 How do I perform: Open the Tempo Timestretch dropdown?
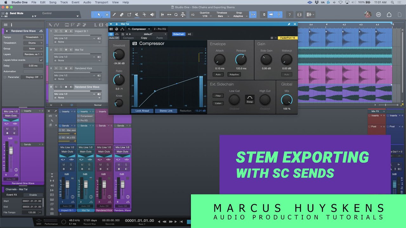tap(33, 37)
